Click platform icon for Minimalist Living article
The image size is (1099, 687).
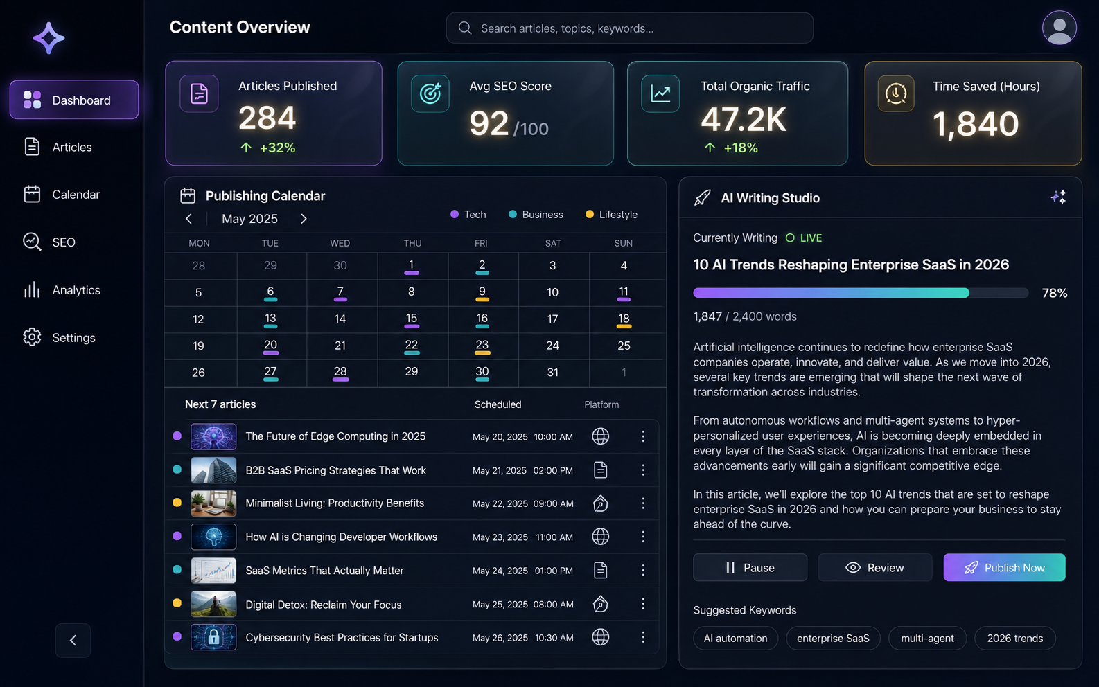[x=601, y=503]
